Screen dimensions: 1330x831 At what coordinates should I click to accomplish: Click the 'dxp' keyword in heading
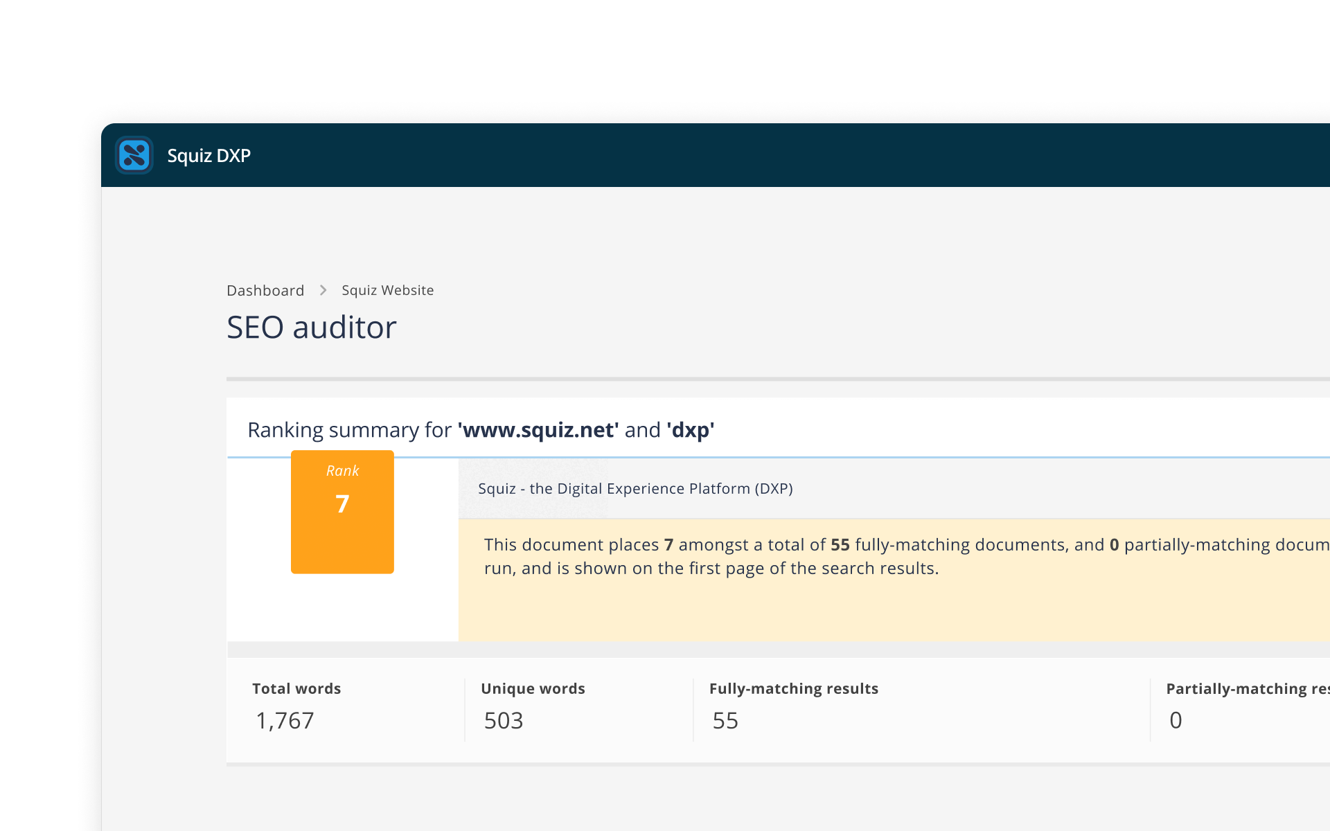coord(690,430)
